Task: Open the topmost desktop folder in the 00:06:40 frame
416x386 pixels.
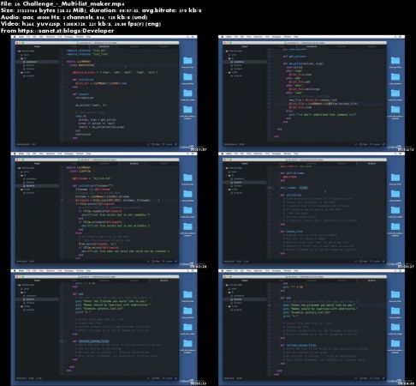Action: (x=395, y=295)
